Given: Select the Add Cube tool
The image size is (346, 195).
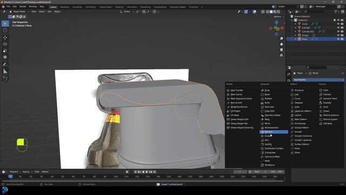Looking at the screenshot, I should pyautogui.click(x=5, y=78).
